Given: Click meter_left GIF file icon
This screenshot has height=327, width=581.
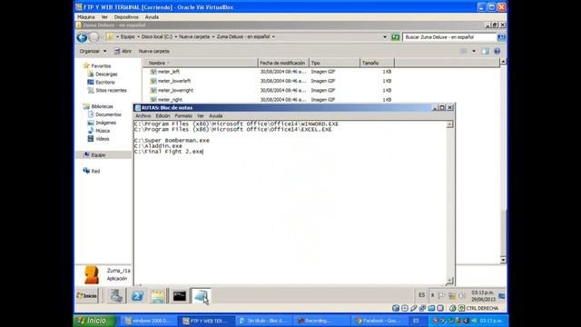Looking at the screenshot, I should (x=153, y=72).
